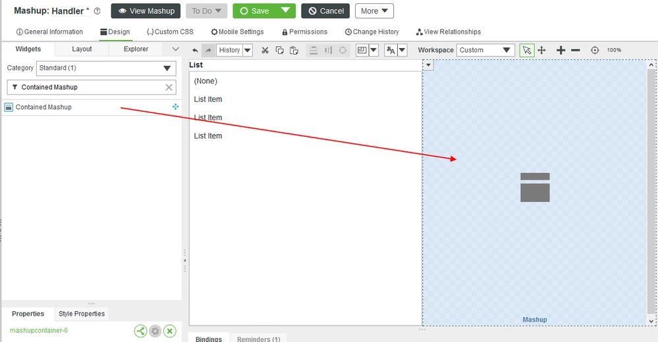This screenshot has height=342, width=658.
Task: Open the Reminders (1) tab
Action: (258, 339)
